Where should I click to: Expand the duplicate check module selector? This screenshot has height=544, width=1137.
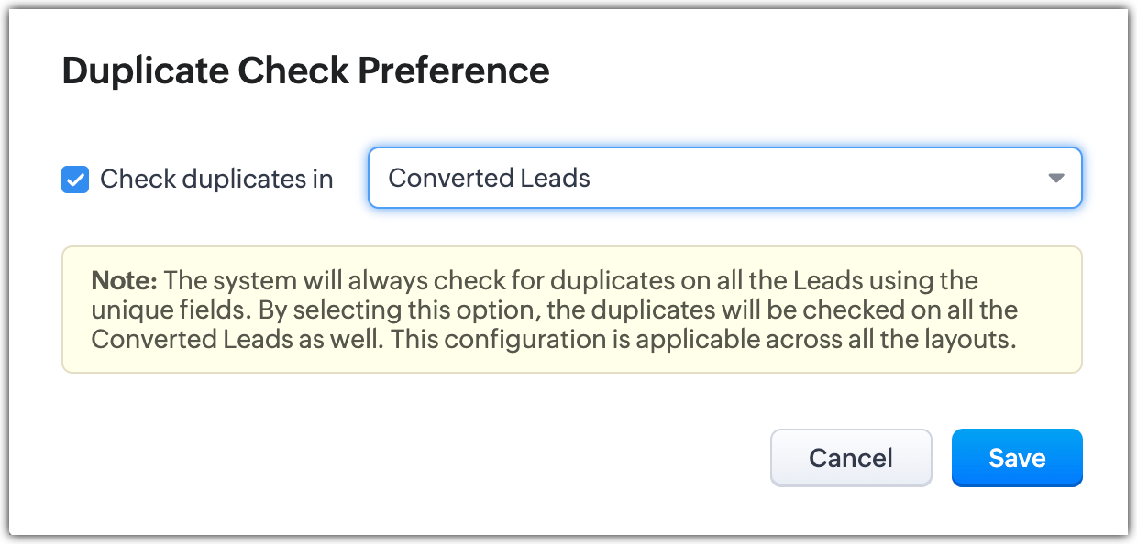point(724,178)
